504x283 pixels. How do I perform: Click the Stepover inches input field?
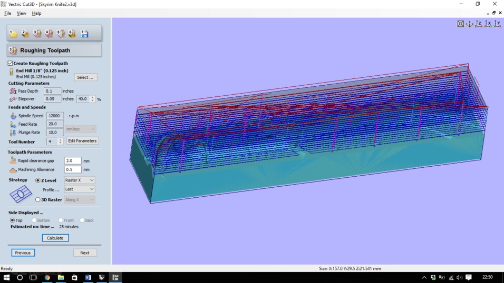coord(52,99)
